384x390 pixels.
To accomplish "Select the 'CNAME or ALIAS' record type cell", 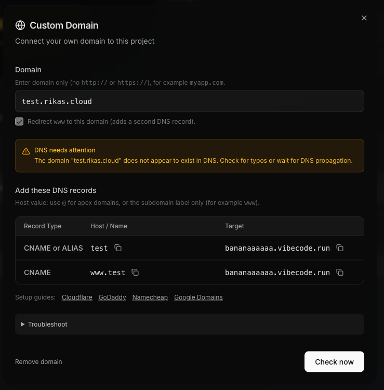I will tap(54, 248).
